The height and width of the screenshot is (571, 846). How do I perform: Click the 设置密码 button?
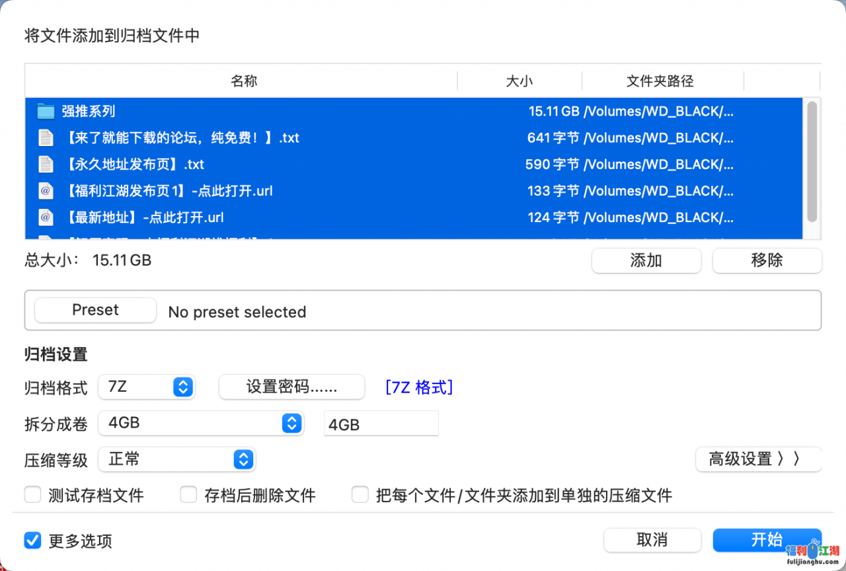(x=291, y=387)
